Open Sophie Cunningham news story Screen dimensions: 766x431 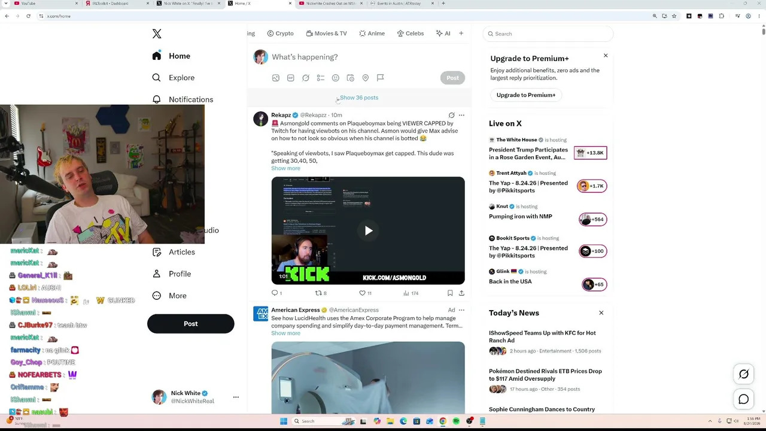click(x=542, y=409)
